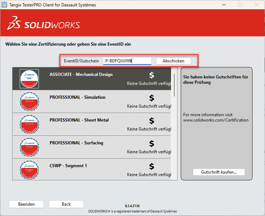This screenshot has width=265, height=216.
Task: Click the dollar icon for Surfacing
Action: tap(152, 144)
